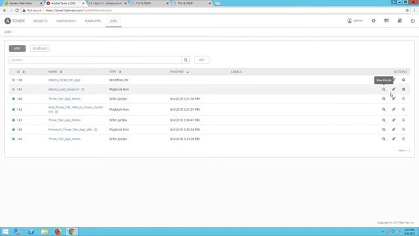
Task: View details of job 139
Action: point(384,130)
